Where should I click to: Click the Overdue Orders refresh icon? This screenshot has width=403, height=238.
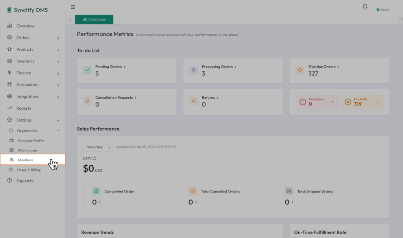(300, 70)
